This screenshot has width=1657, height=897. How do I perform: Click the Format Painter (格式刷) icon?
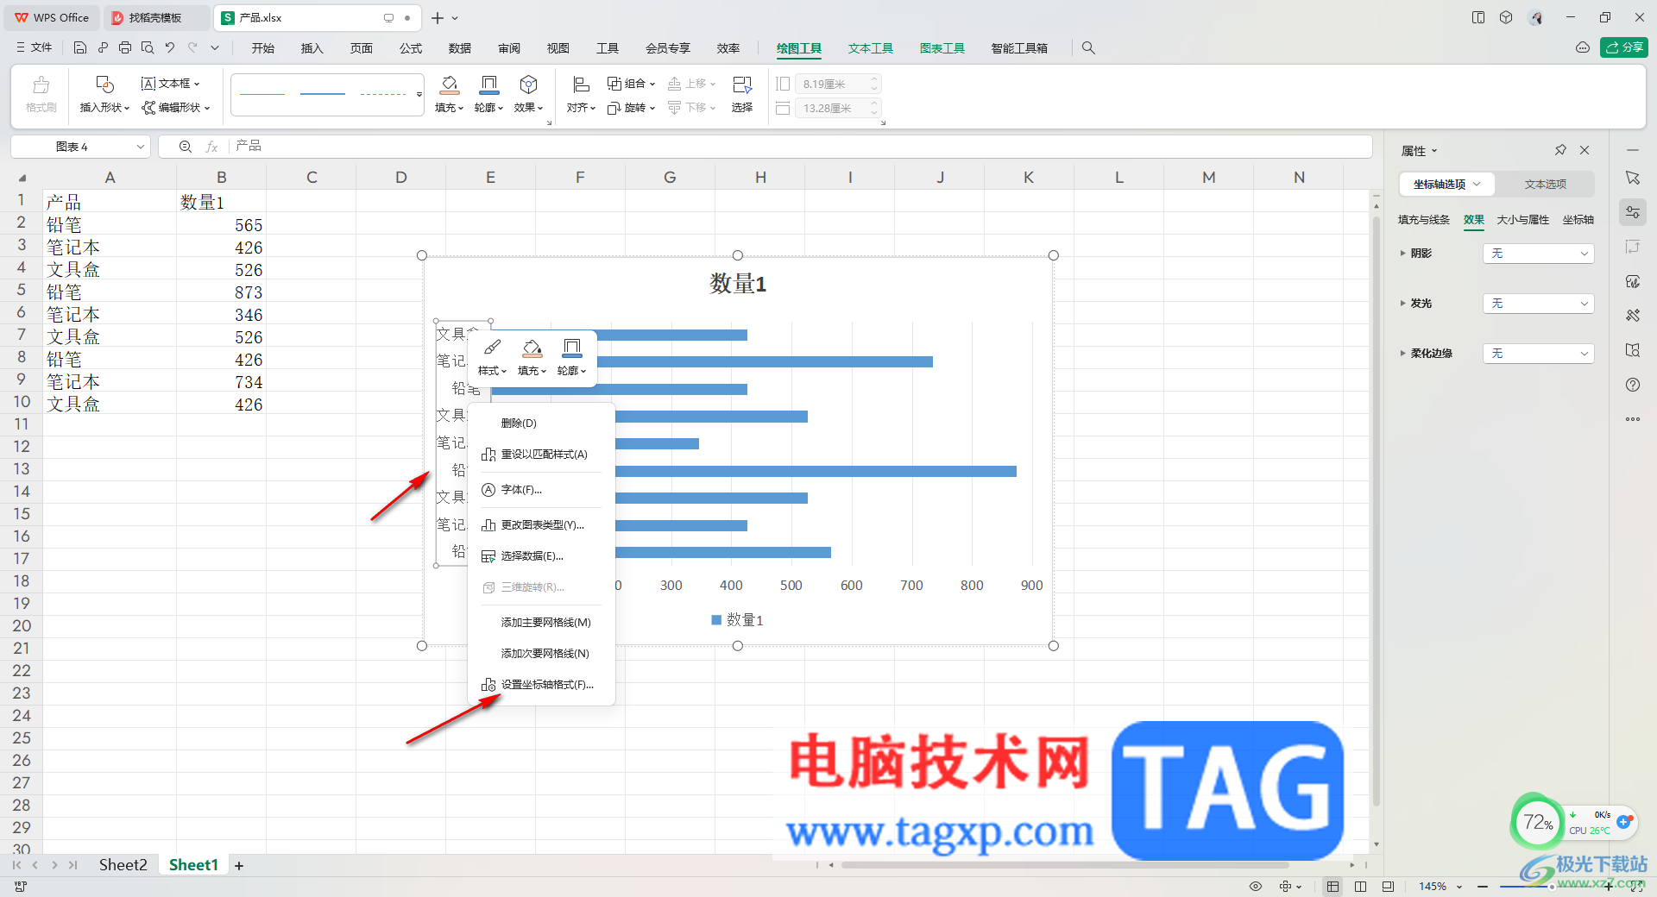point(41,85)
